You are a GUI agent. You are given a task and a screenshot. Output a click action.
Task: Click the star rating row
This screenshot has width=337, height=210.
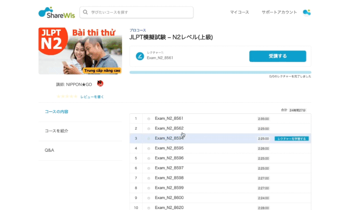[x=67, y=97]
